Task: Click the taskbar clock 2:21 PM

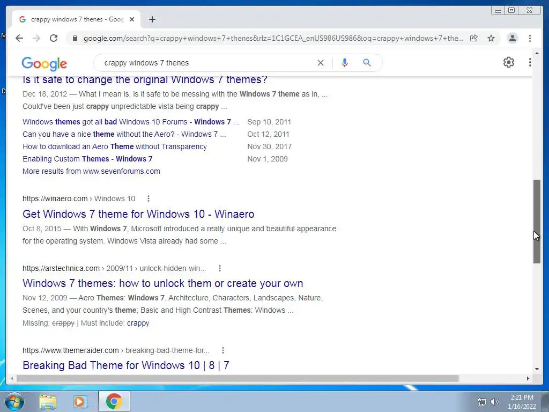Action: tap(522, 402)
